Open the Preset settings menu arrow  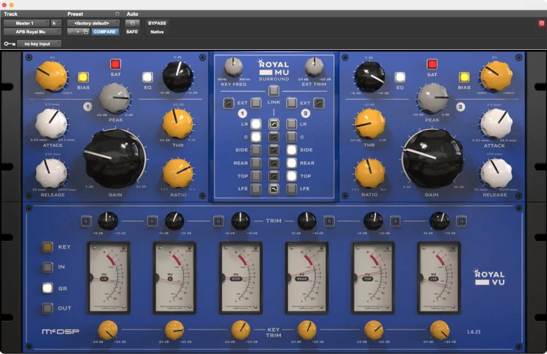click(117, 14)
